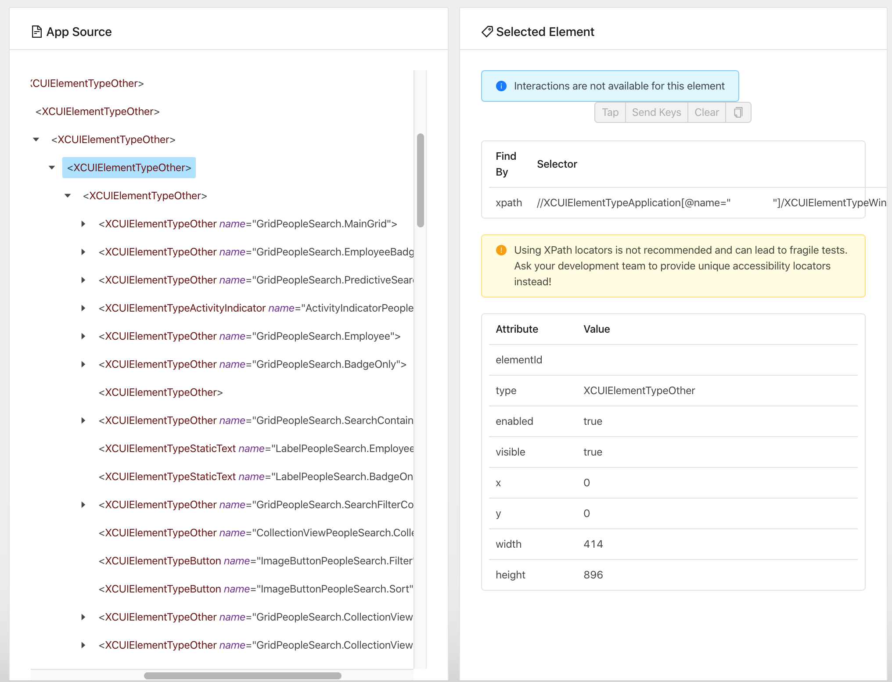892x682 pixels.
Task: Expand the GridPeopleSearch.SearchFilterCo node
Action: (x=83, y=505)
